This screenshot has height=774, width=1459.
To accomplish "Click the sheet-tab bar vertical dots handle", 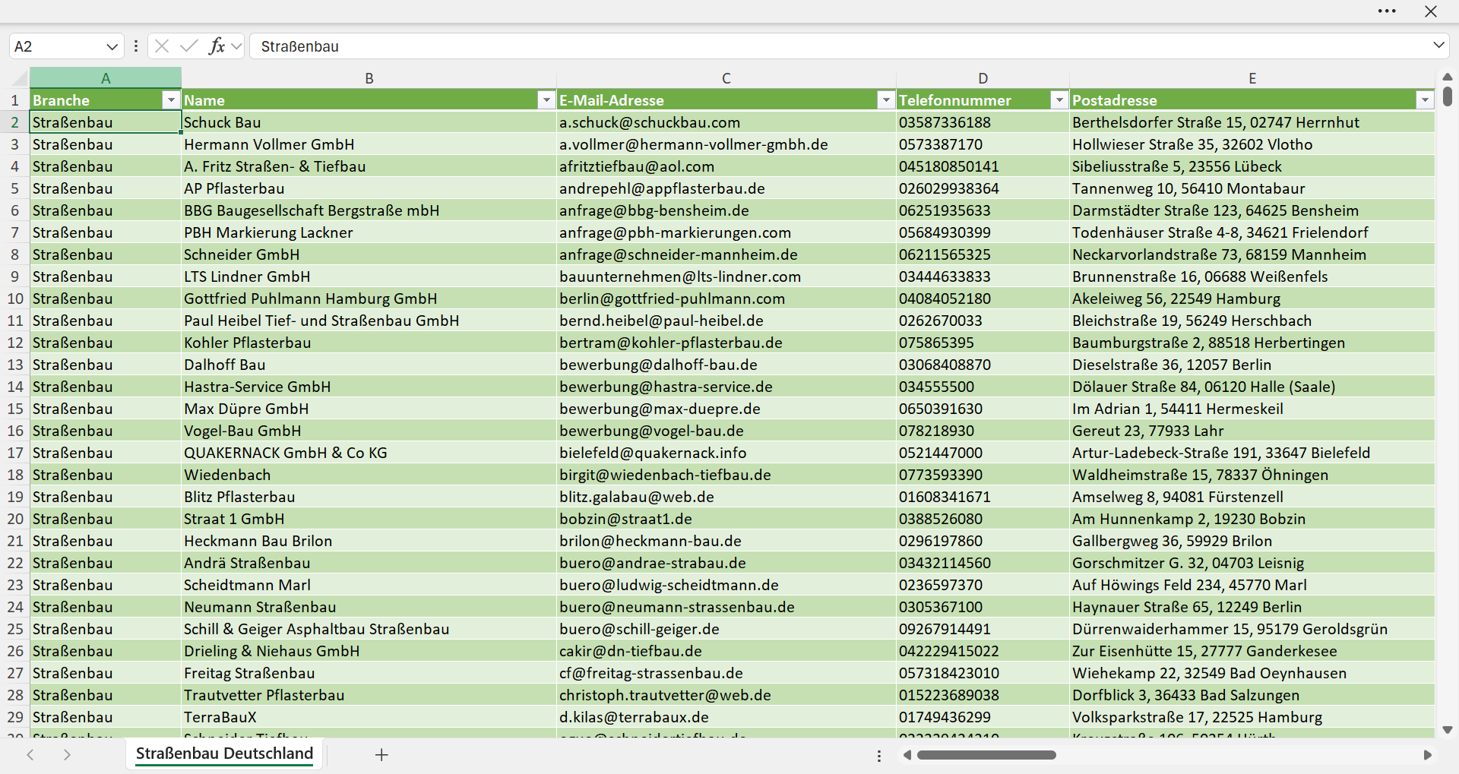I will [879, 756].
